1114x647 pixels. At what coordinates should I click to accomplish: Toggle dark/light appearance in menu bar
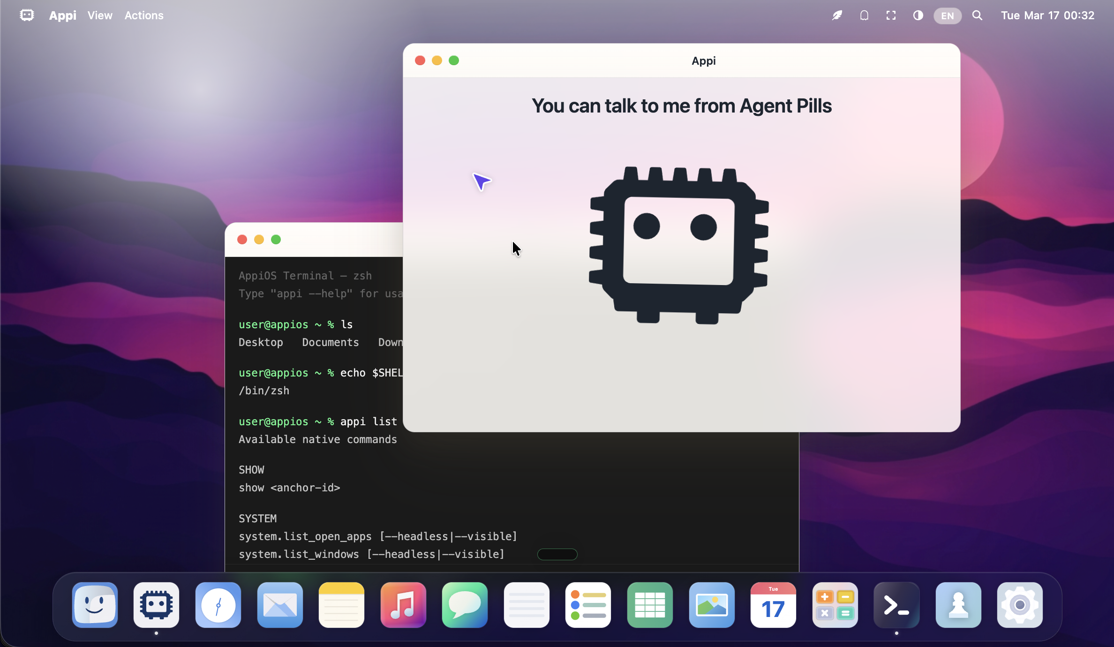[918, 15]
